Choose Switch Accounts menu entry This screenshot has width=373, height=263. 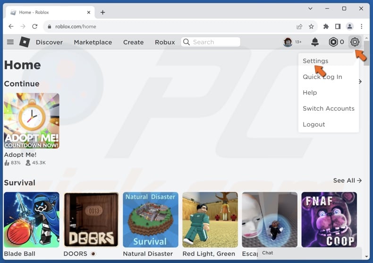point(328,108)
